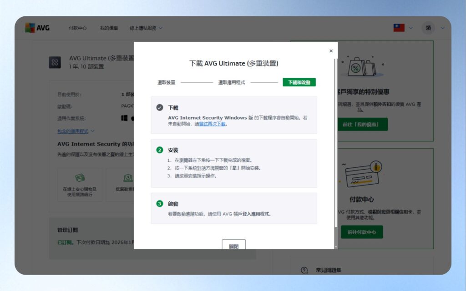
Task: Click the 啟動 step heading
Action: pos(173,204)
